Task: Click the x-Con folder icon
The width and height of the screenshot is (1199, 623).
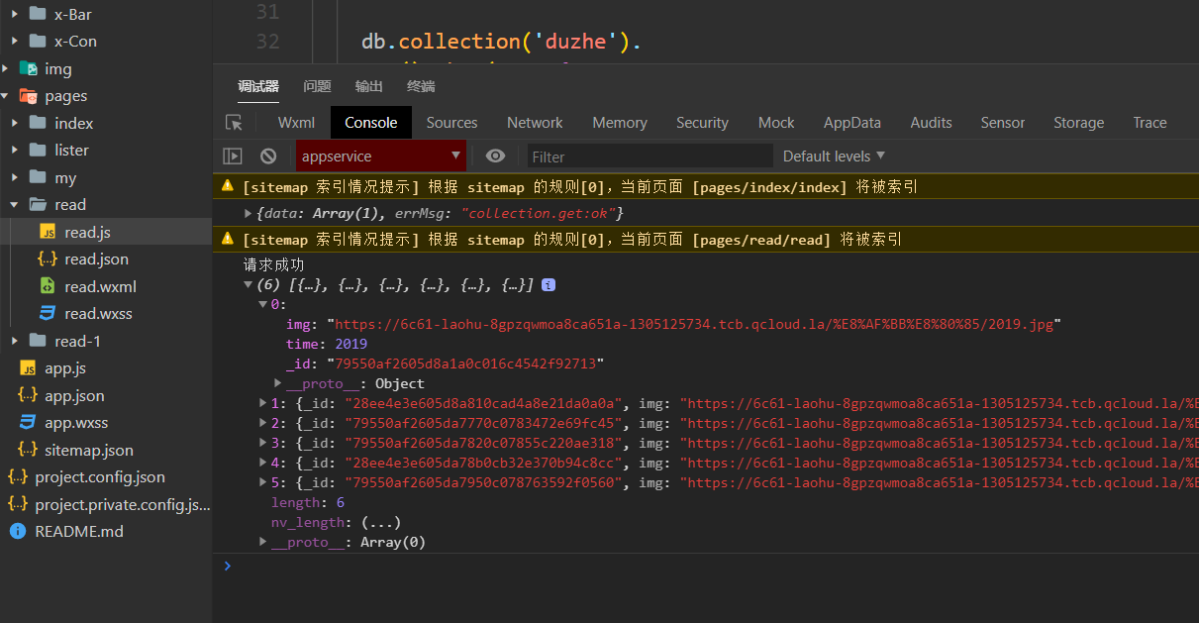Action: tap(38, 41)
